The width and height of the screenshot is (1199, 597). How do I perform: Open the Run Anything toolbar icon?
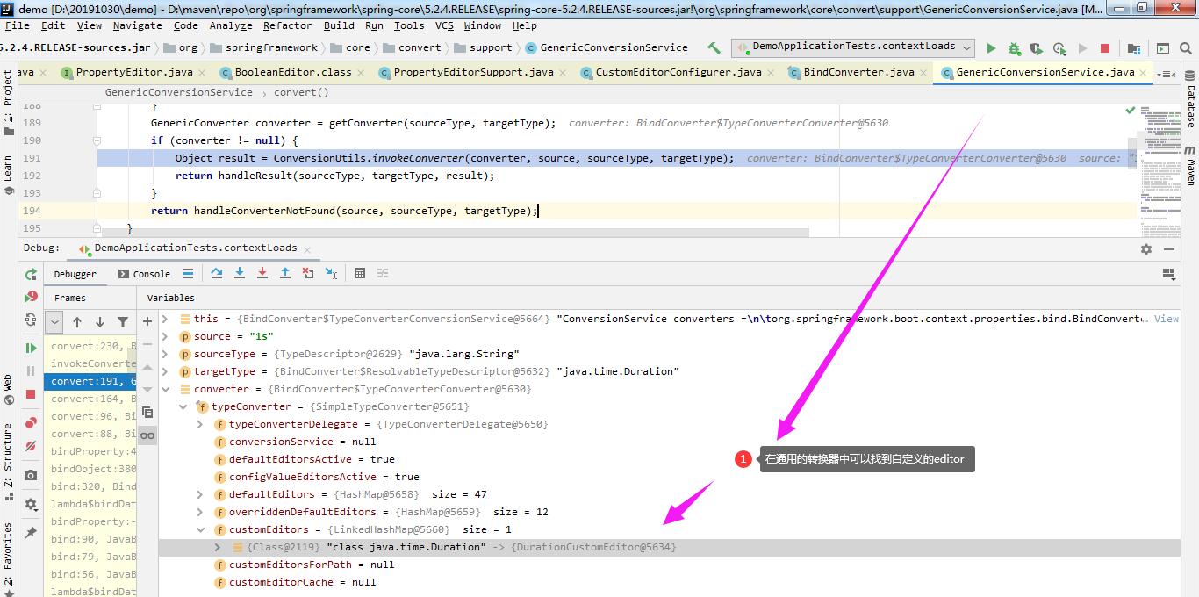click(1162, 48)
